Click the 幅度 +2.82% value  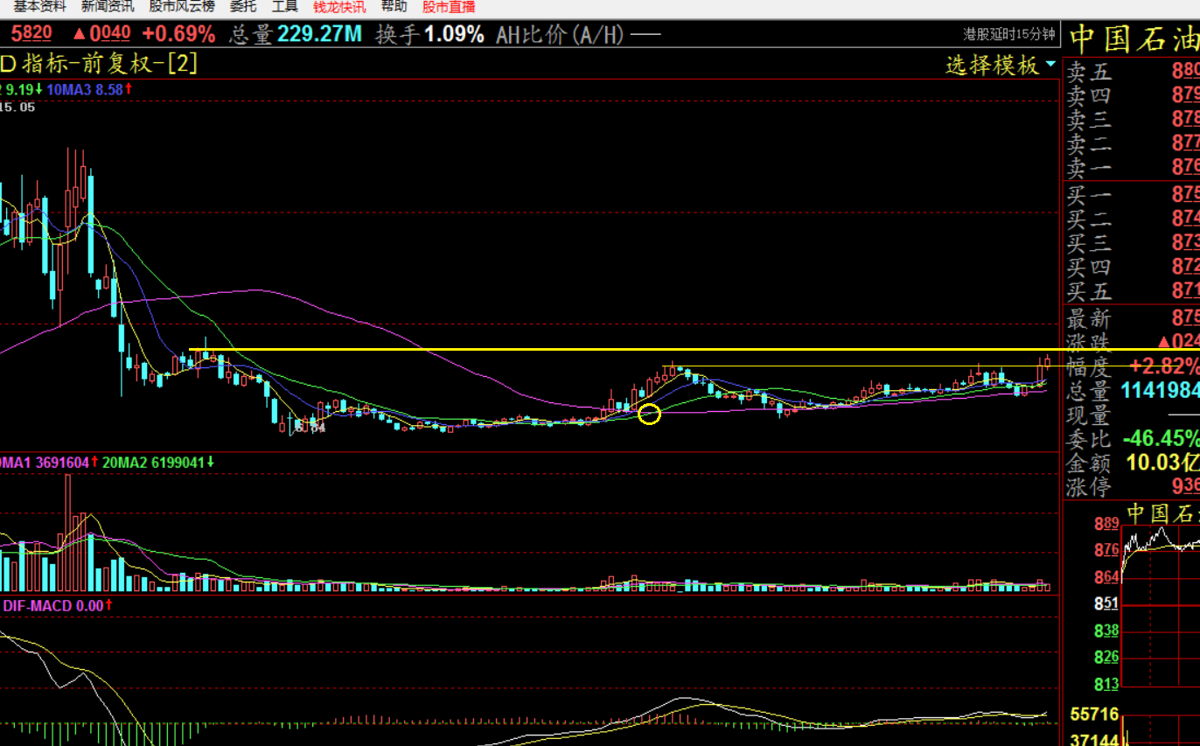[1163, 366]
